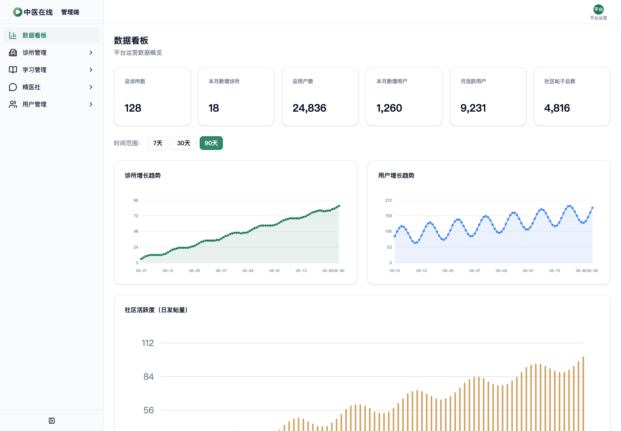Click the 总诊所数 card label

coord(135,81)
